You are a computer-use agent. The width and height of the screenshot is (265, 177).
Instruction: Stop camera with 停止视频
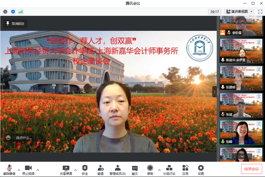tap(28, 170)
